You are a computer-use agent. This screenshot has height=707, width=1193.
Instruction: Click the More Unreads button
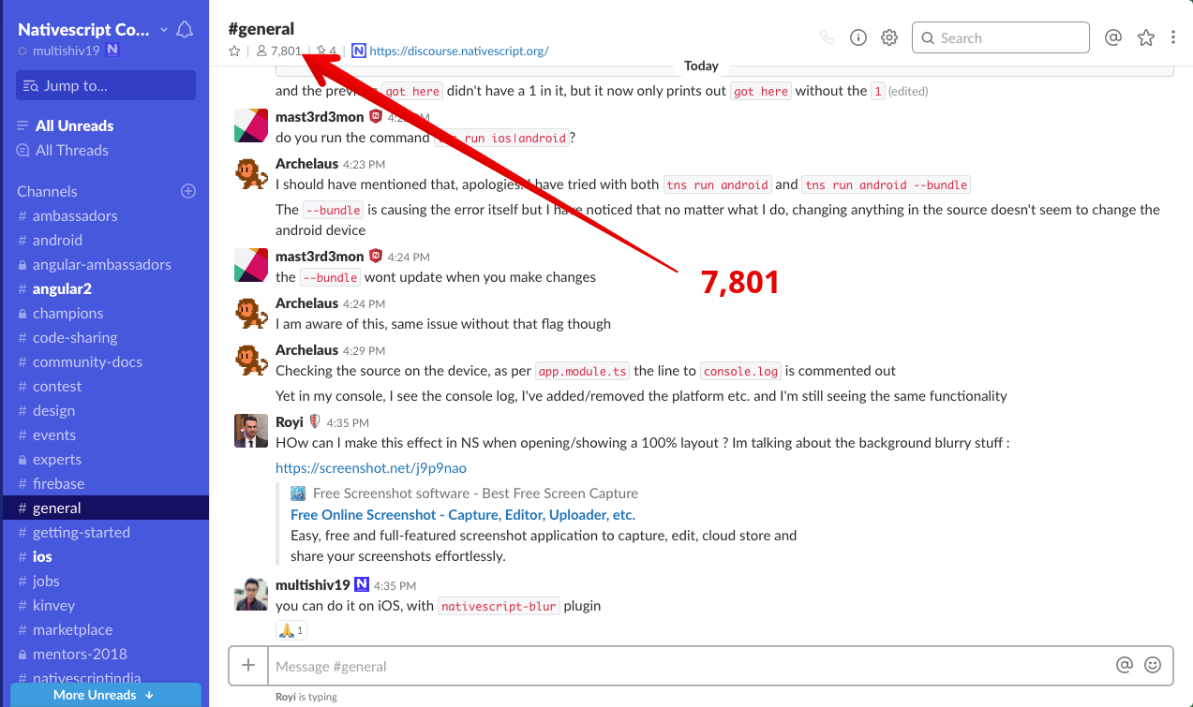point(106,695)
